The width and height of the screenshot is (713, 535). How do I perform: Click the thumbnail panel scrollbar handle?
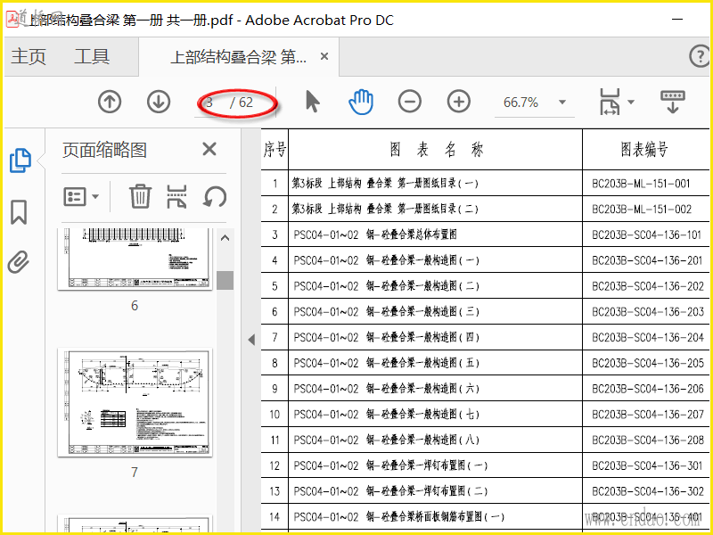(225, 280)
